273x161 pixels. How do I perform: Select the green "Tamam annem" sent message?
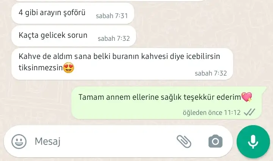(168, 103)
